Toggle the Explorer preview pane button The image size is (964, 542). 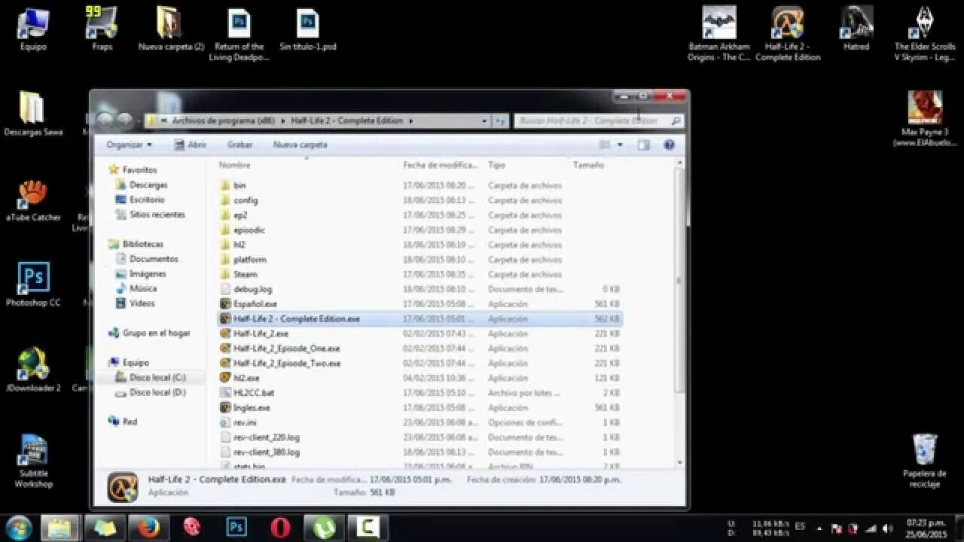(x=643, y=145)
